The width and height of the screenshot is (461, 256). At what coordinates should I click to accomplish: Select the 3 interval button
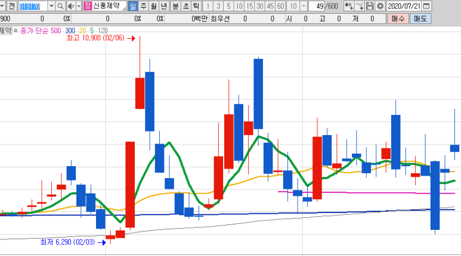click(x=218, y=6)
